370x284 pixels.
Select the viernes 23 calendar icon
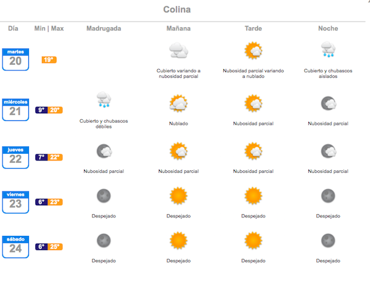tap(15, 203)
